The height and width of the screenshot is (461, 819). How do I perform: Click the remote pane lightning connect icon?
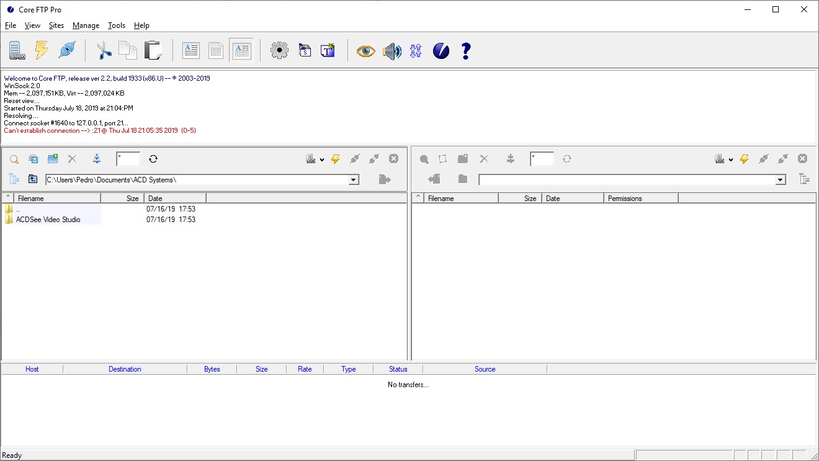(745, 159)
